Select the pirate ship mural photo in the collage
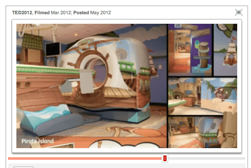The width and height of the screenshot is (251, 168). point(226,50)
